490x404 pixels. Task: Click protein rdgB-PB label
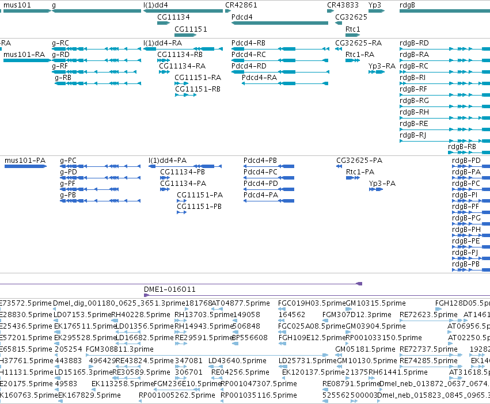click(x=466, y=264)
